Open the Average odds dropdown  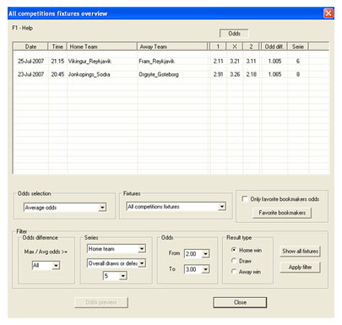pyautogui.click(x=102, y=208)
